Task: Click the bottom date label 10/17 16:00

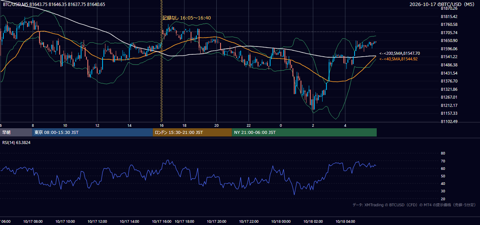Action: (x=162, y=222)
